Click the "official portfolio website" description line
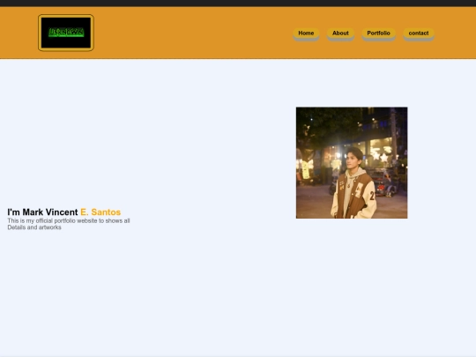The width and height of the screenshot is (476, 357). 69,220
